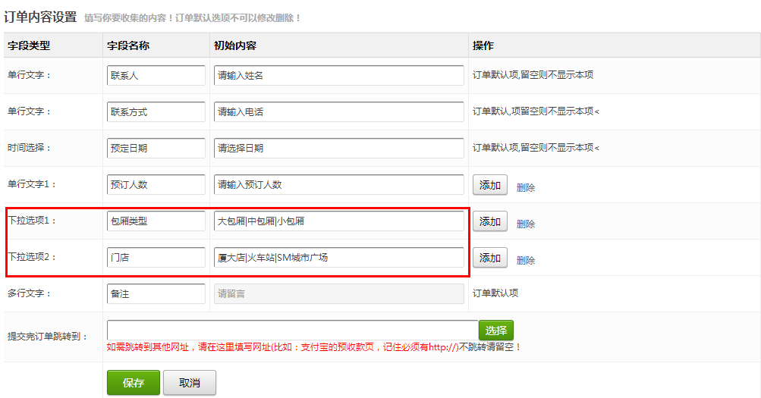Delete the 包厢类型 dropdown field row

(x=526, y=224)
